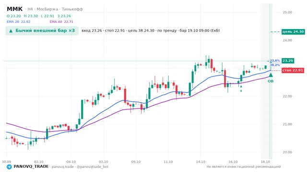Click the 02.10 date axis label
This screenshot has height=172, width=307.
(38, 162)
